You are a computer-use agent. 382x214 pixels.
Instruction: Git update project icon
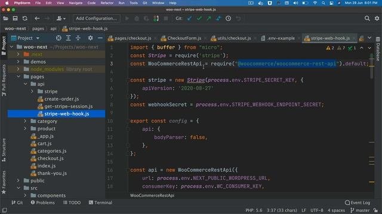[189, 18]
